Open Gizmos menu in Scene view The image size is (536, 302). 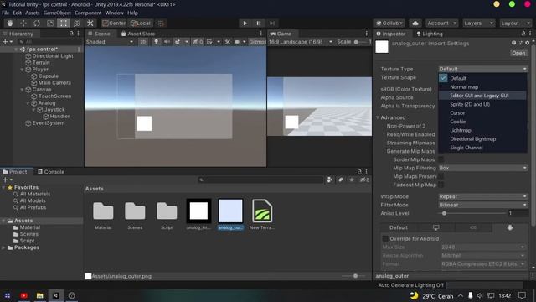click(257, 42)
